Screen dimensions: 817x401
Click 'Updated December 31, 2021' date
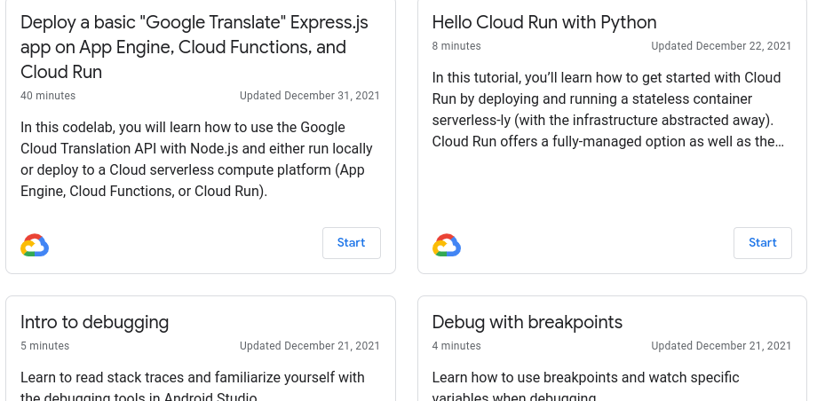pyautogui.click(x=310, y=96)
